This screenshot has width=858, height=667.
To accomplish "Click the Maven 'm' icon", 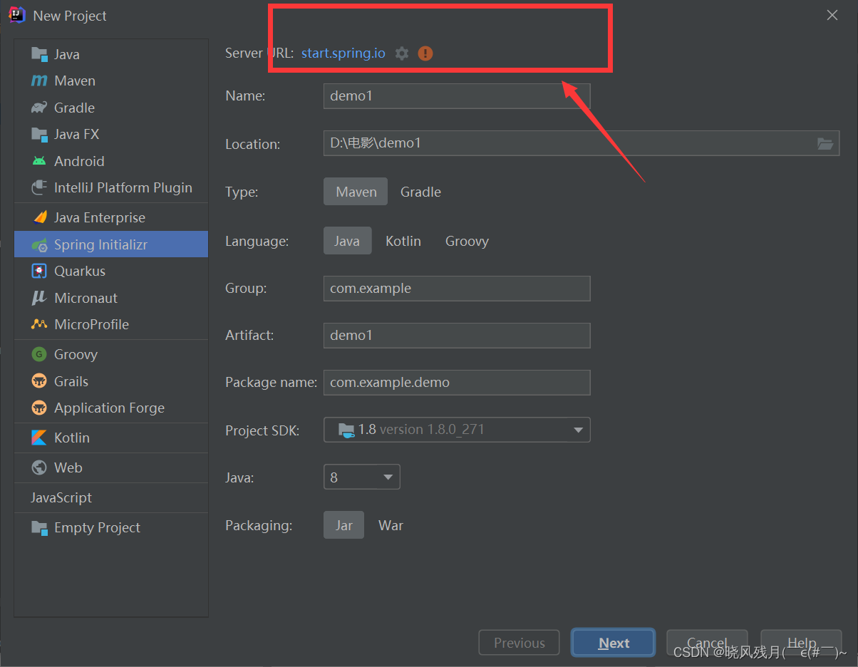I will point(39,81).
